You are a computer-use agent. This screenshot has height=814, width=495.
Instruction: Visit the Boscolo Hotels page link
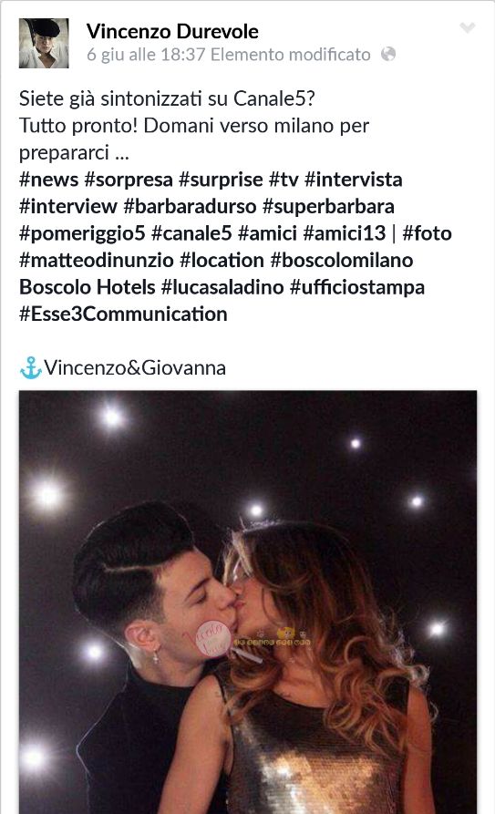88,287
